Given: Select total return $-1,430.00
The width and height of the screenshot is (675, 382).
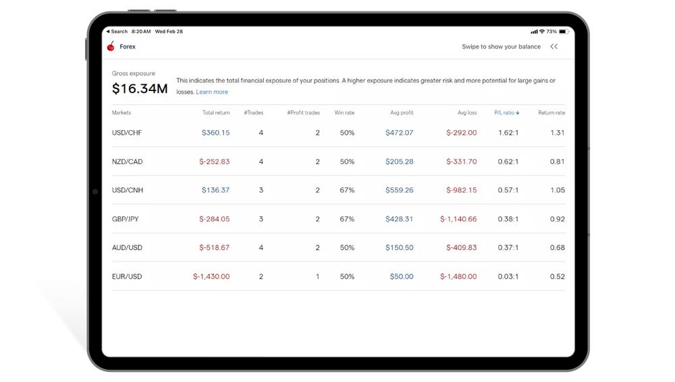Looking at the screenshot, I should coord(211,276).
